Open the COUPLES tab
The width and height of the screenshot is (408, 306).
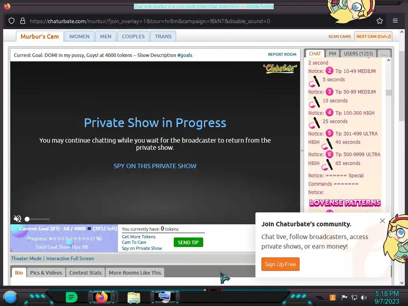click(133, 36)
